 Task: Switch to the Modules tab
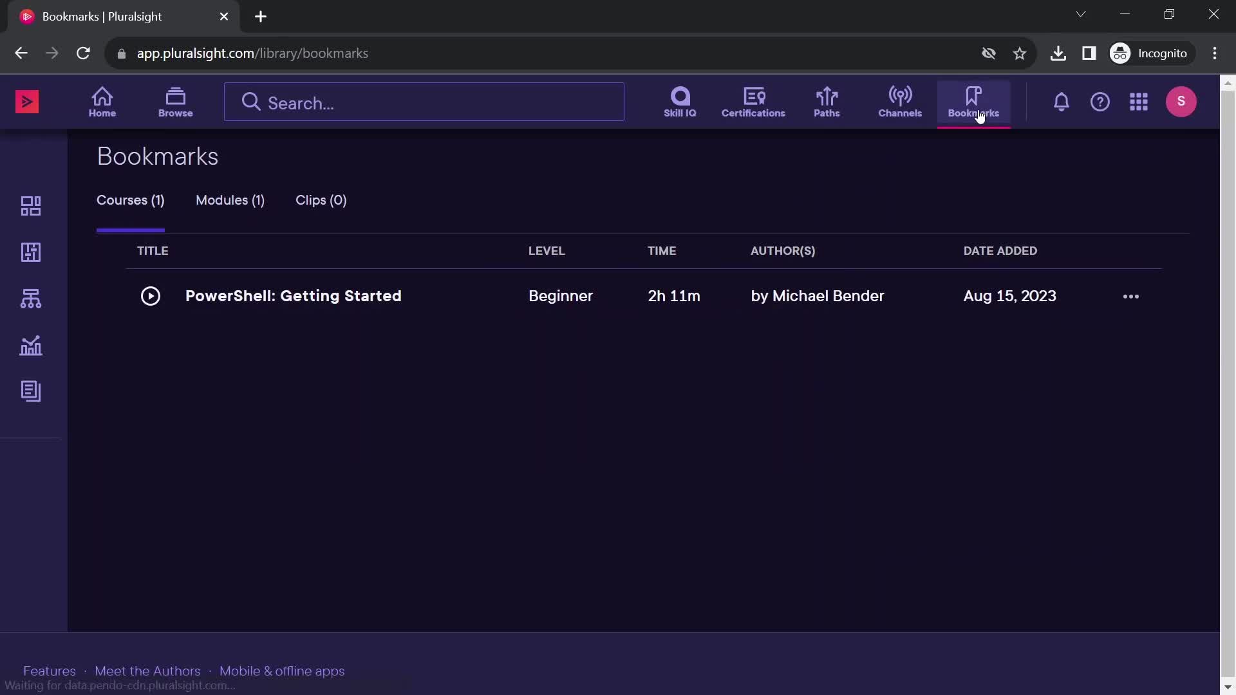coord(230,200)
